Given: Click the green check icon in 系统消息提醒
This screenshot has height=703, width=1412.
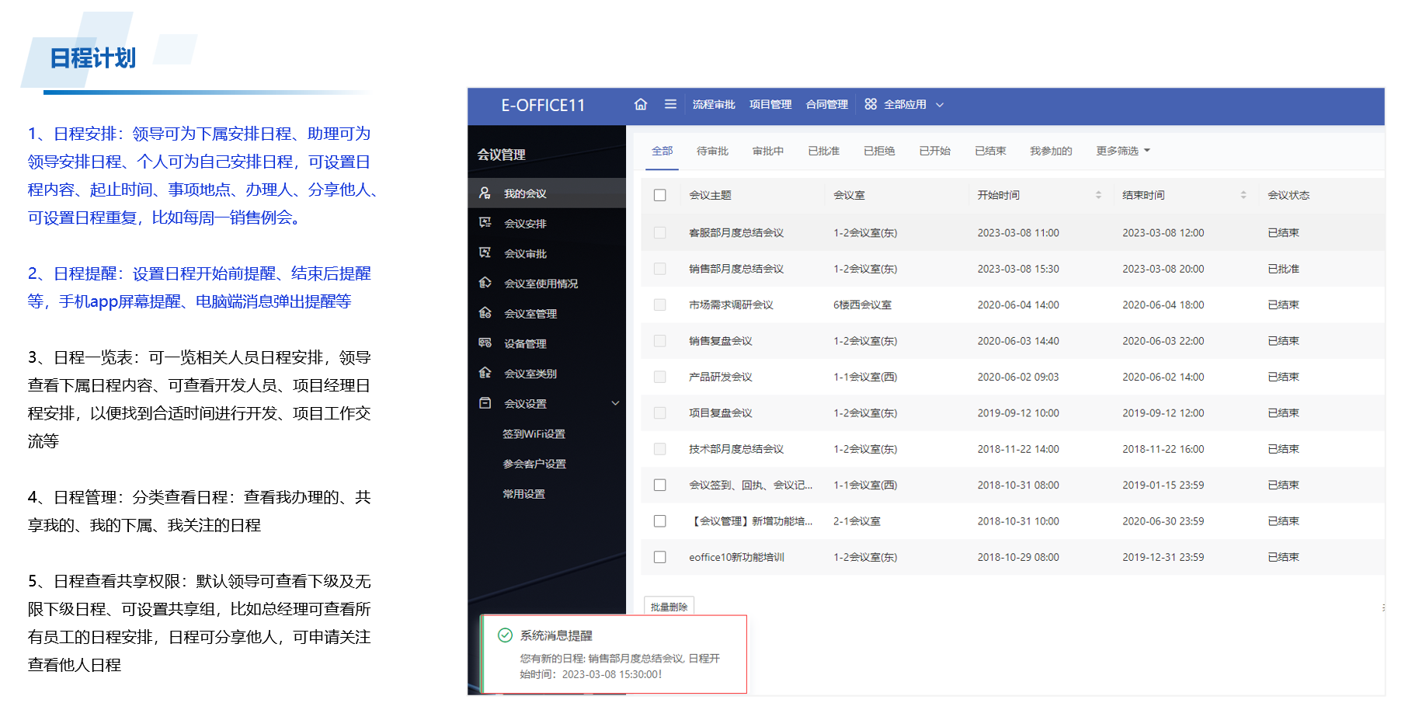Looking at the screenshot, I should click(x=505, y=635).
